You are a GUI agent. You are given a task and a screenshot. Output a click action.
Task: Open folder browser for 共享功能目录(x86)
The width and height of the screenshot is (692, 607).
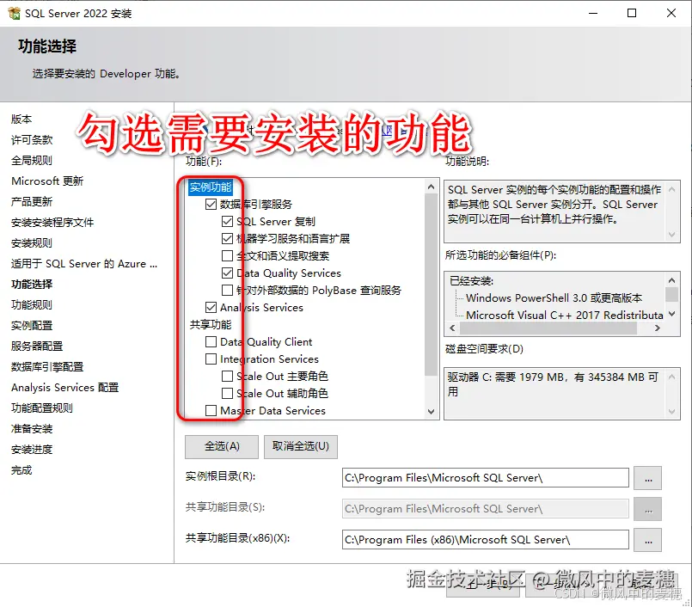(x=647, y=539)
